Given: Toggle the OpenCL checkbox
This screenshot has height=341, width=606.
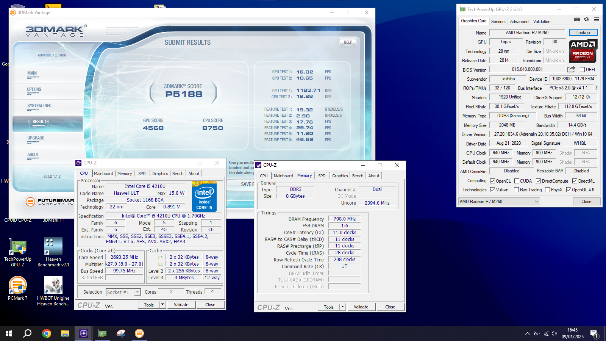Looking at the screenshot, I should (x=492, y=181).
